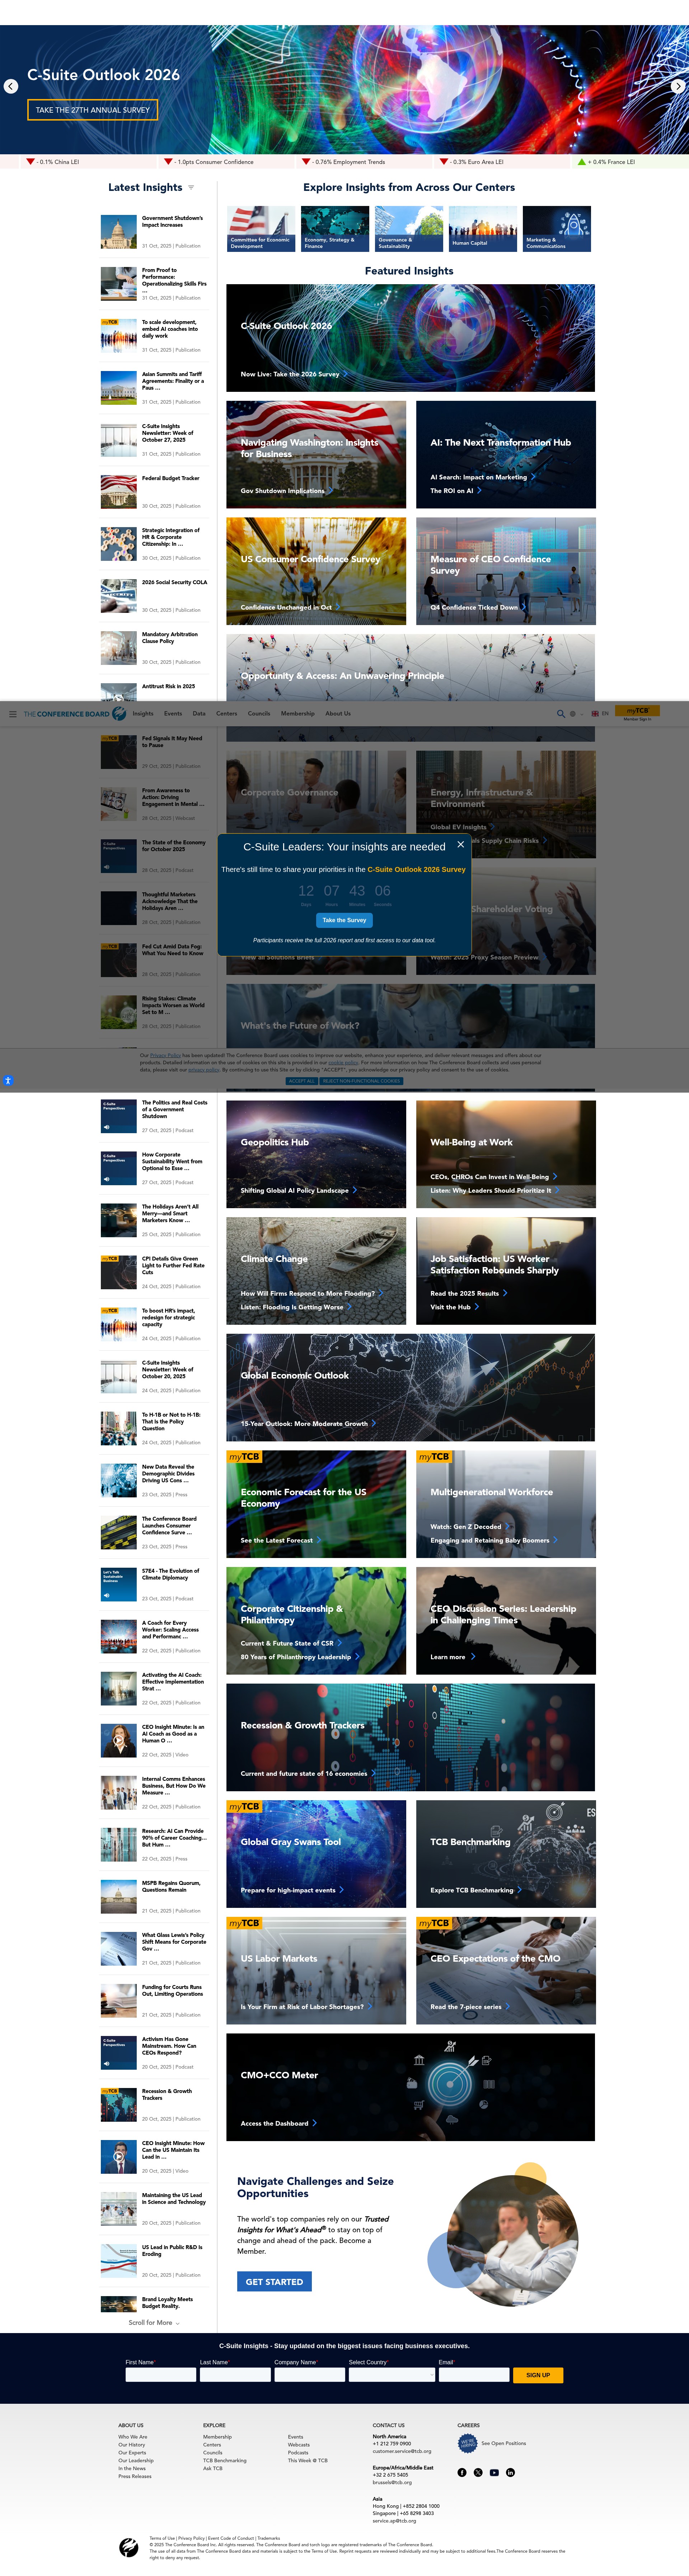The height and width of the screenshot is (2576, 689).
Task: Open Facebook social icon in footer
Action: [x=462, y=2472]
